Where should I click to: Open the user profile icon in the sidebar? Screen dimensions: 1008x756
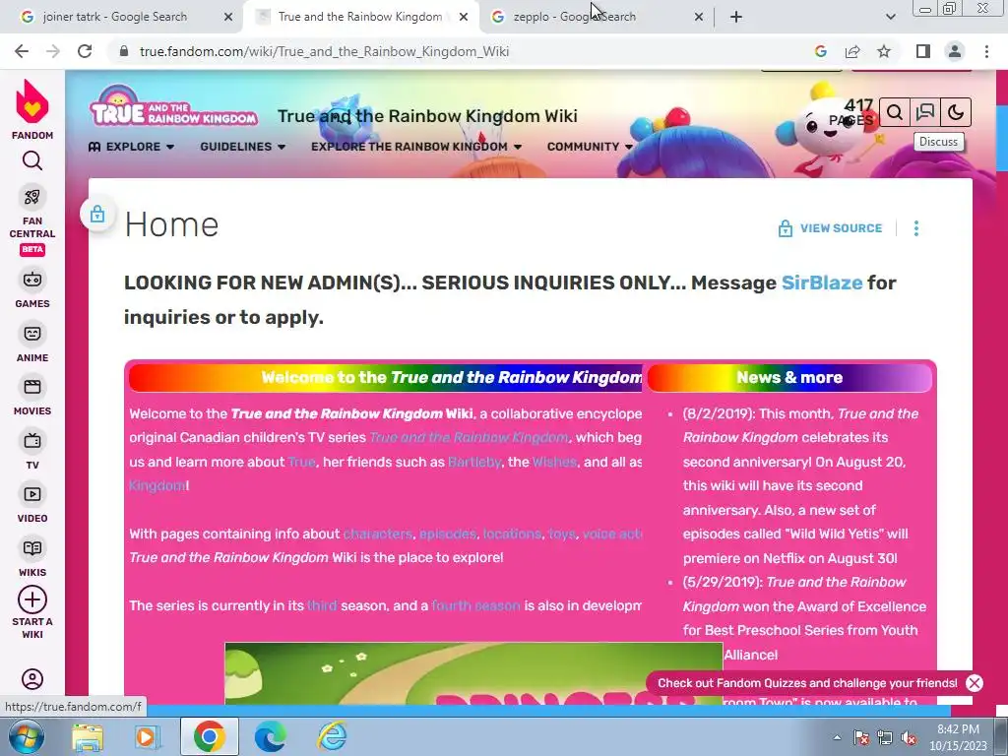[x=32, y=679]
